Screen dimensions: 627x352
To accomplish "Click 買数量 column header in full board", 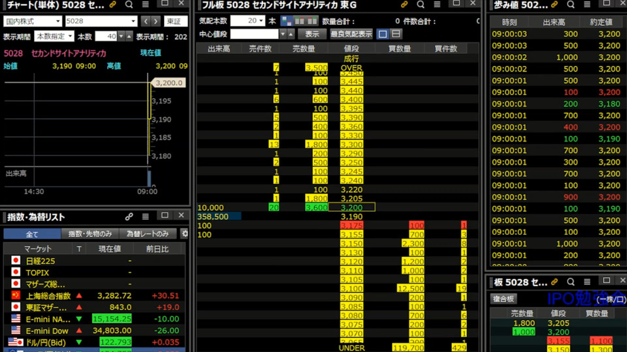I will (400, 49).
